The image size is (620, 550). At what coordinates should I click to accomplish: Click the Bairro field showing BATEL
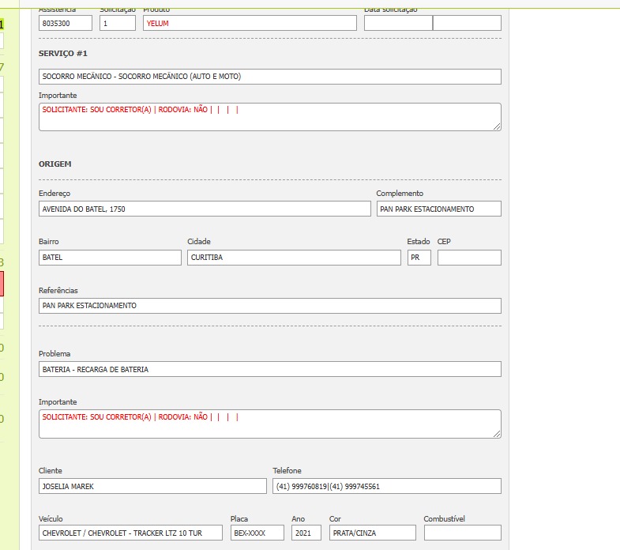click(x=110, y=258)
